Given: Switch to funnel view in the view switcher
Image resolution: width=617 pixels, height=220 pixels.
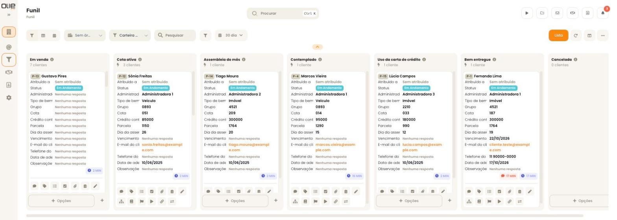Looking at the screenshot, I should pyautogui.click(x=32, y=35).
